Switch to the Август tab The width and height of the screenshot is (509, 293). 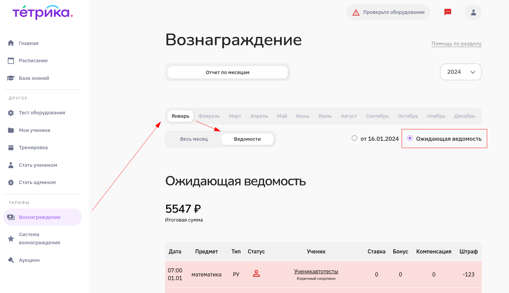[349, 116]
